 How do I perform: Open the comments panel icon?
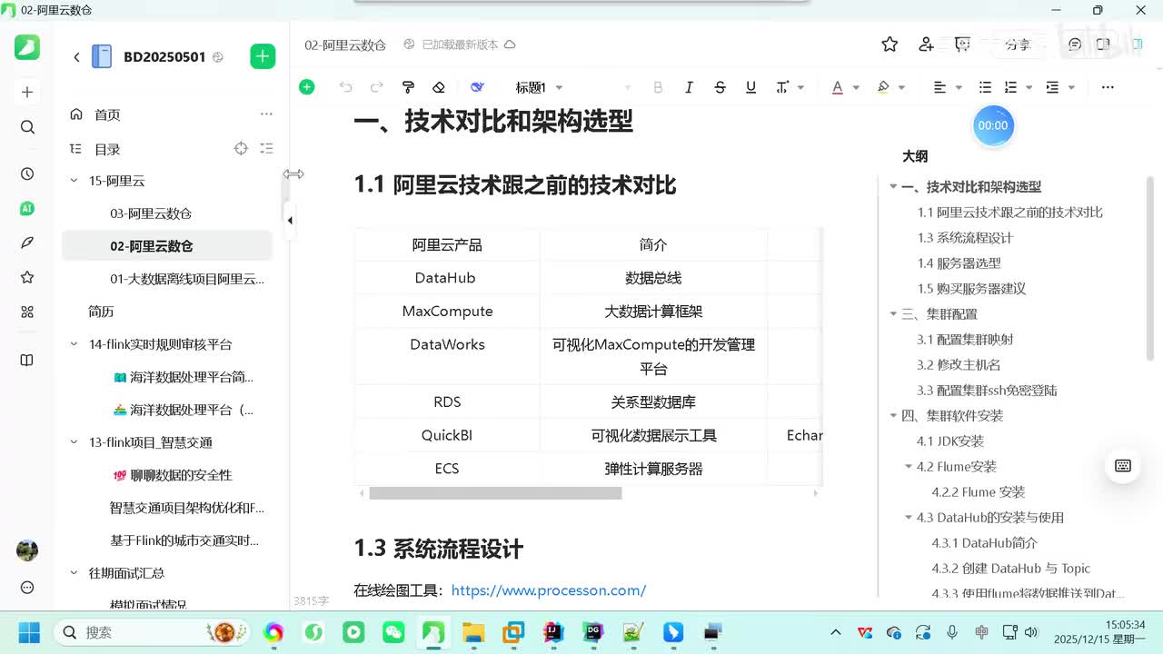(1075, 45)
